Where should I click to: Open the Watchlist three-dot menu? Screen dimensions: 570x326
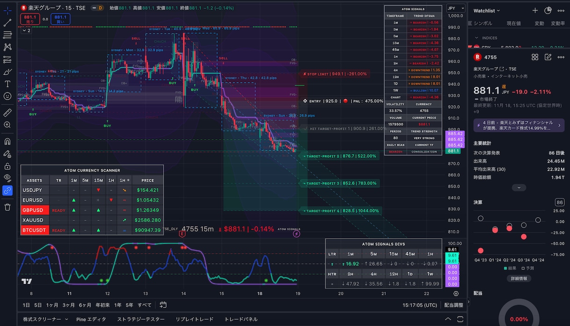click(561, 10)
